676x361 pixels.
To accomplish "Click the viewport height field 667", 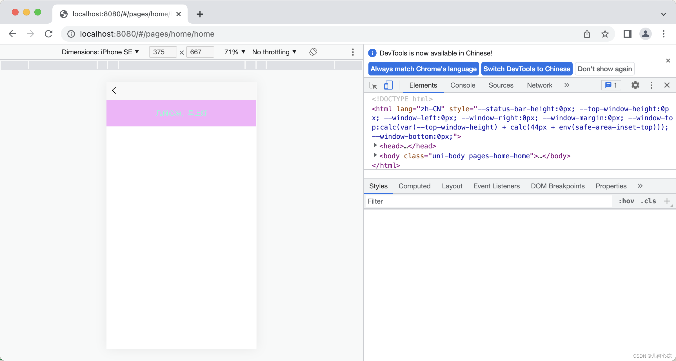I will (200, 52).
